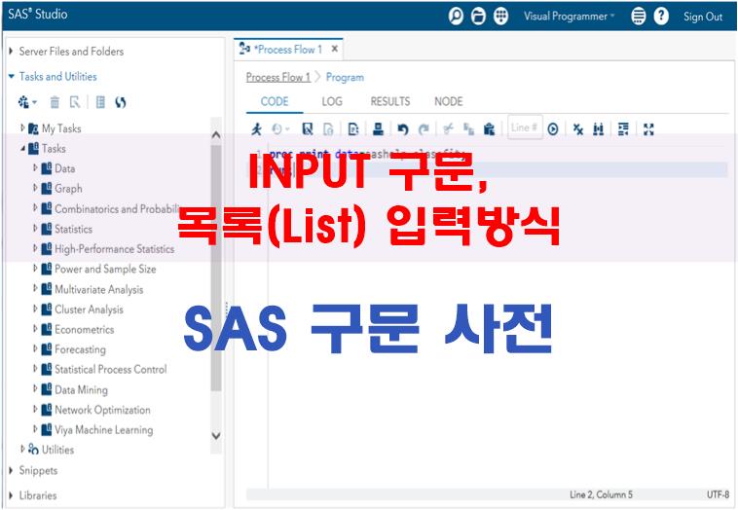Expand the Libraries section
The image size is (738, 510).
11,495
